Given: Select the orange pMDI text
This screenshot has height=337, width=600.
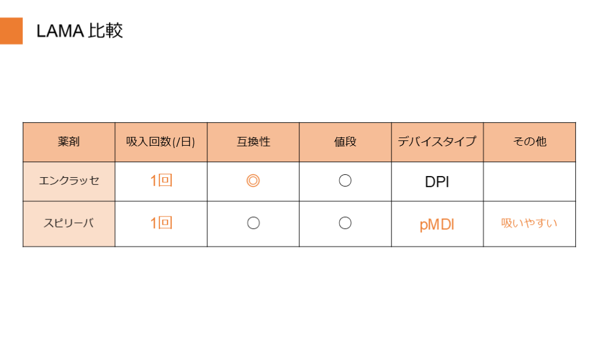Looking at the screenshot, I should 437,225.
